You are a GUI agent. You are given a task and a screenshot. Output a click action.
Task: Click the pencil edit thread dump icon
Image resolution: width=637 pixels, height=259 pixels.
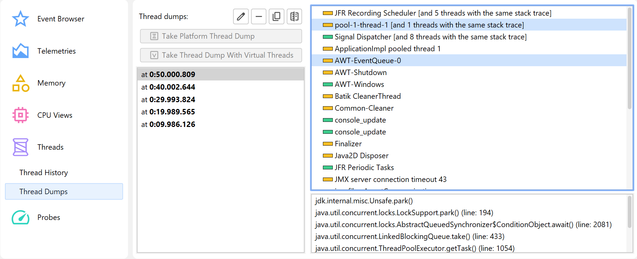point(241,16)
